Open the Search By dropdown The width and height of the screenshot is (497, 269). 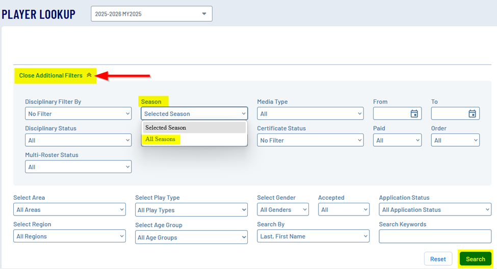click(x=313, y=236)
